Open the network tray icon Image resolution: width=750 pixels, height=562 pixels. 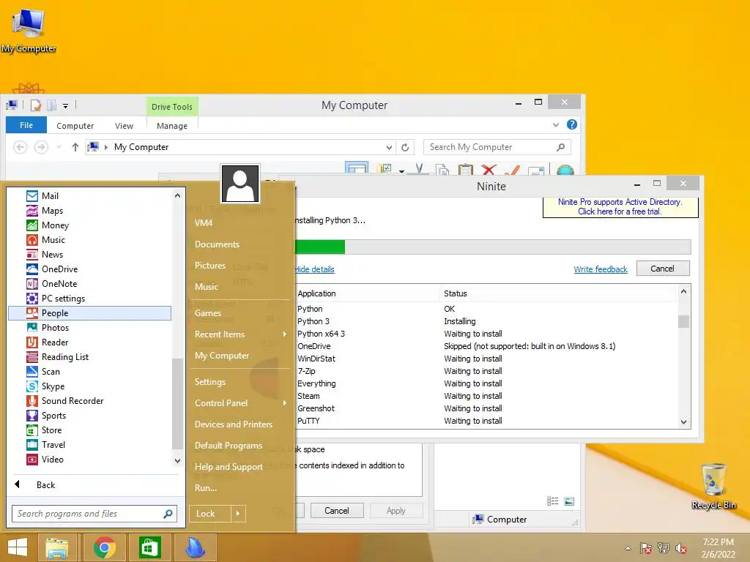(x=664, y=549)
